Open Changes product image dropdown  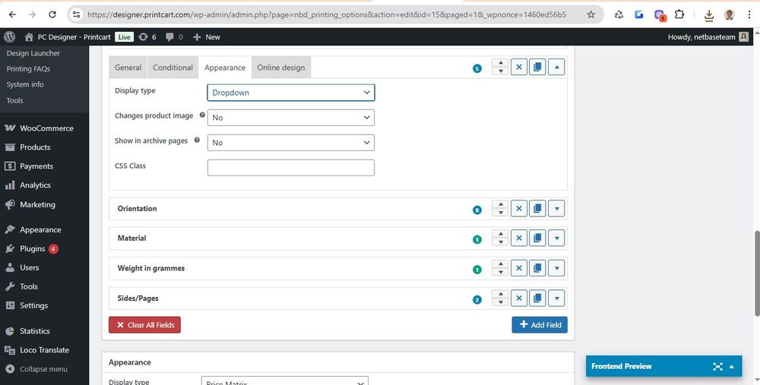coord(290,118)
